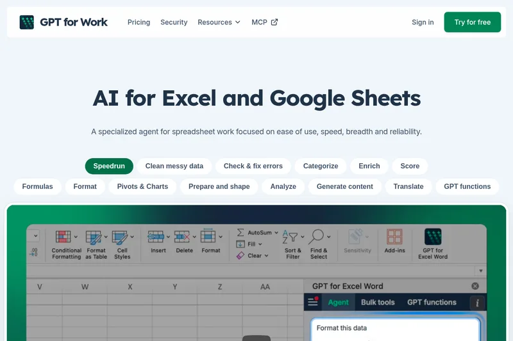Click the Insert cells icon
The height and width of the screenshot is (341, 513).
[x=156, y=237]
